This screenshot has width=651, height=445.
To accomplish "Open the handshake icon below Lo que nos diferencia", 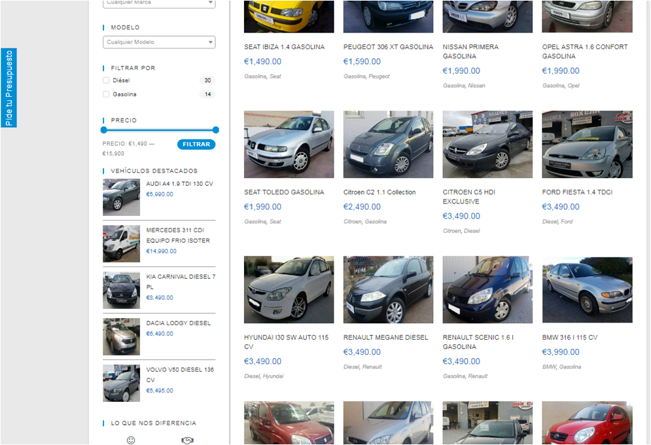I will pyautogui.click(x=187, y=440).
